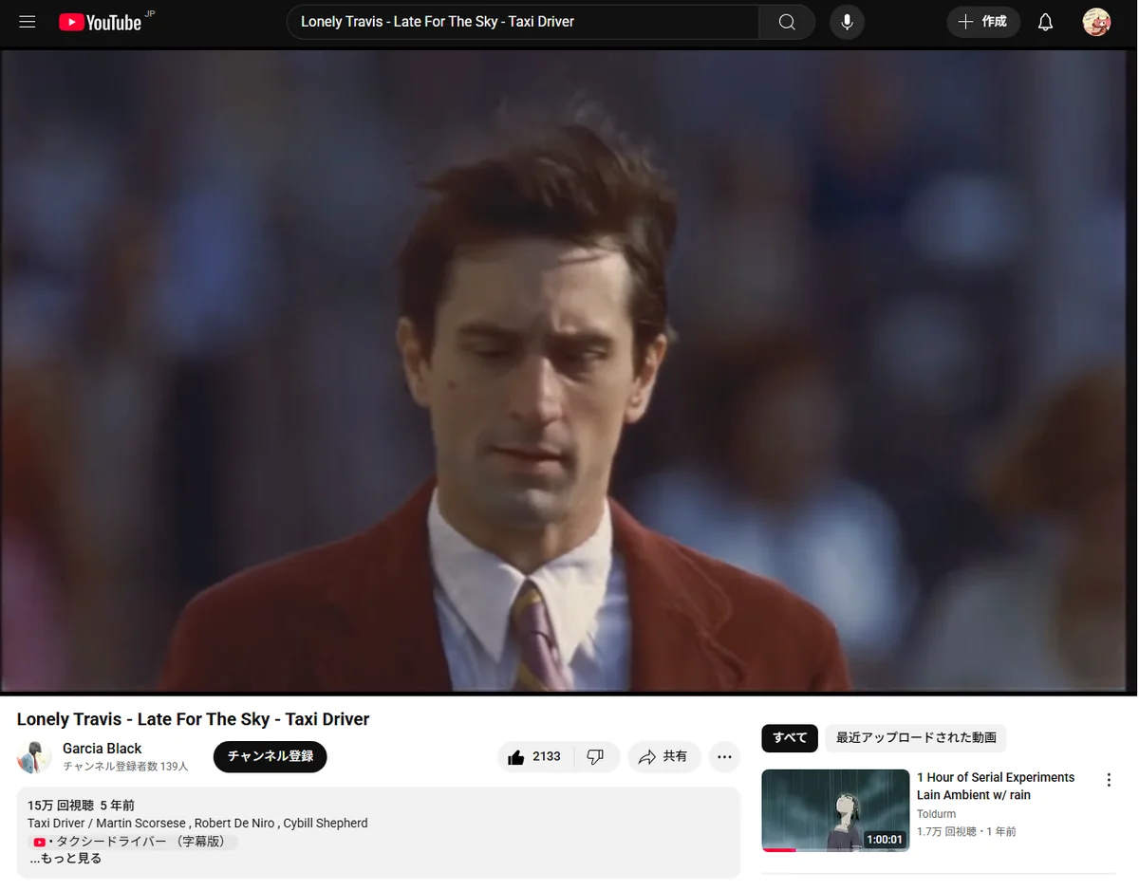
Task: Click the YouTube logo to go home
Action: pyautogui.click(x=100, y=22)
